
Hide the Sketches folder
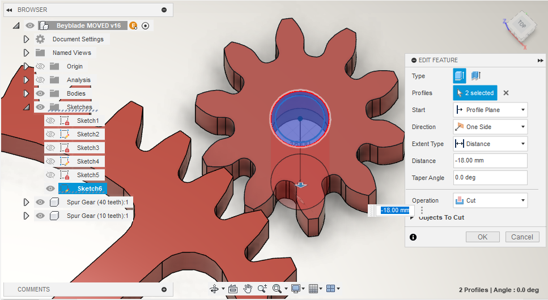pos(40,107)
